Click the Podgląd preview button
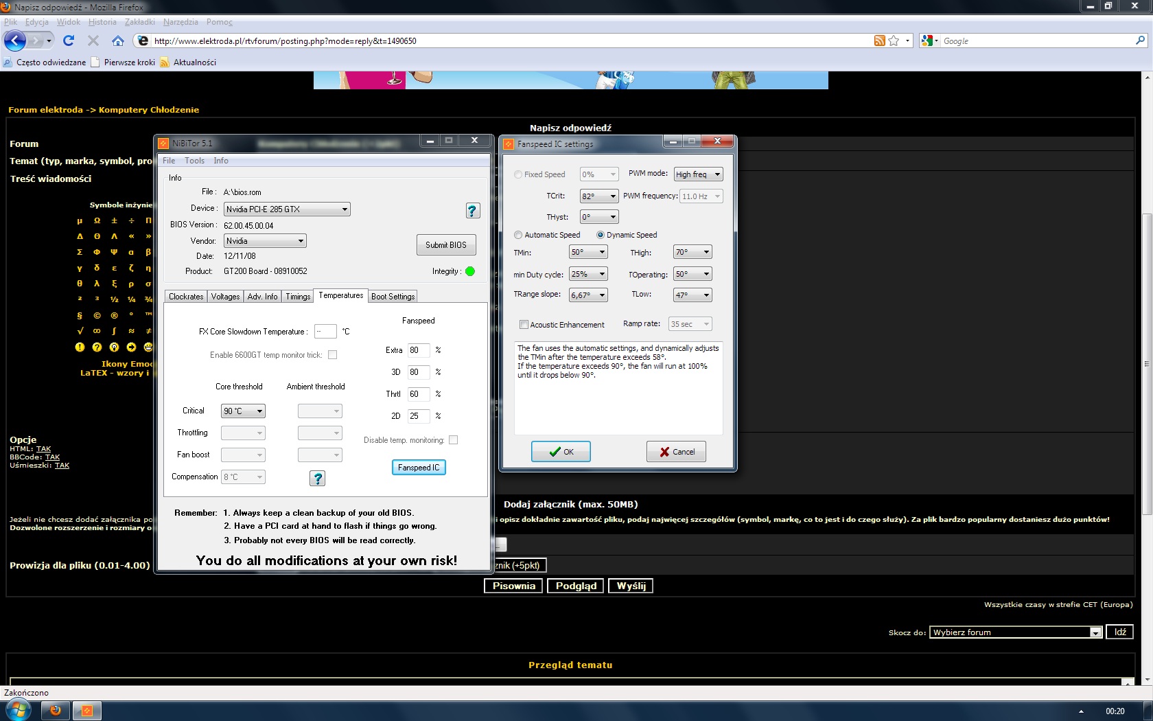 click(x=576, y=586)
